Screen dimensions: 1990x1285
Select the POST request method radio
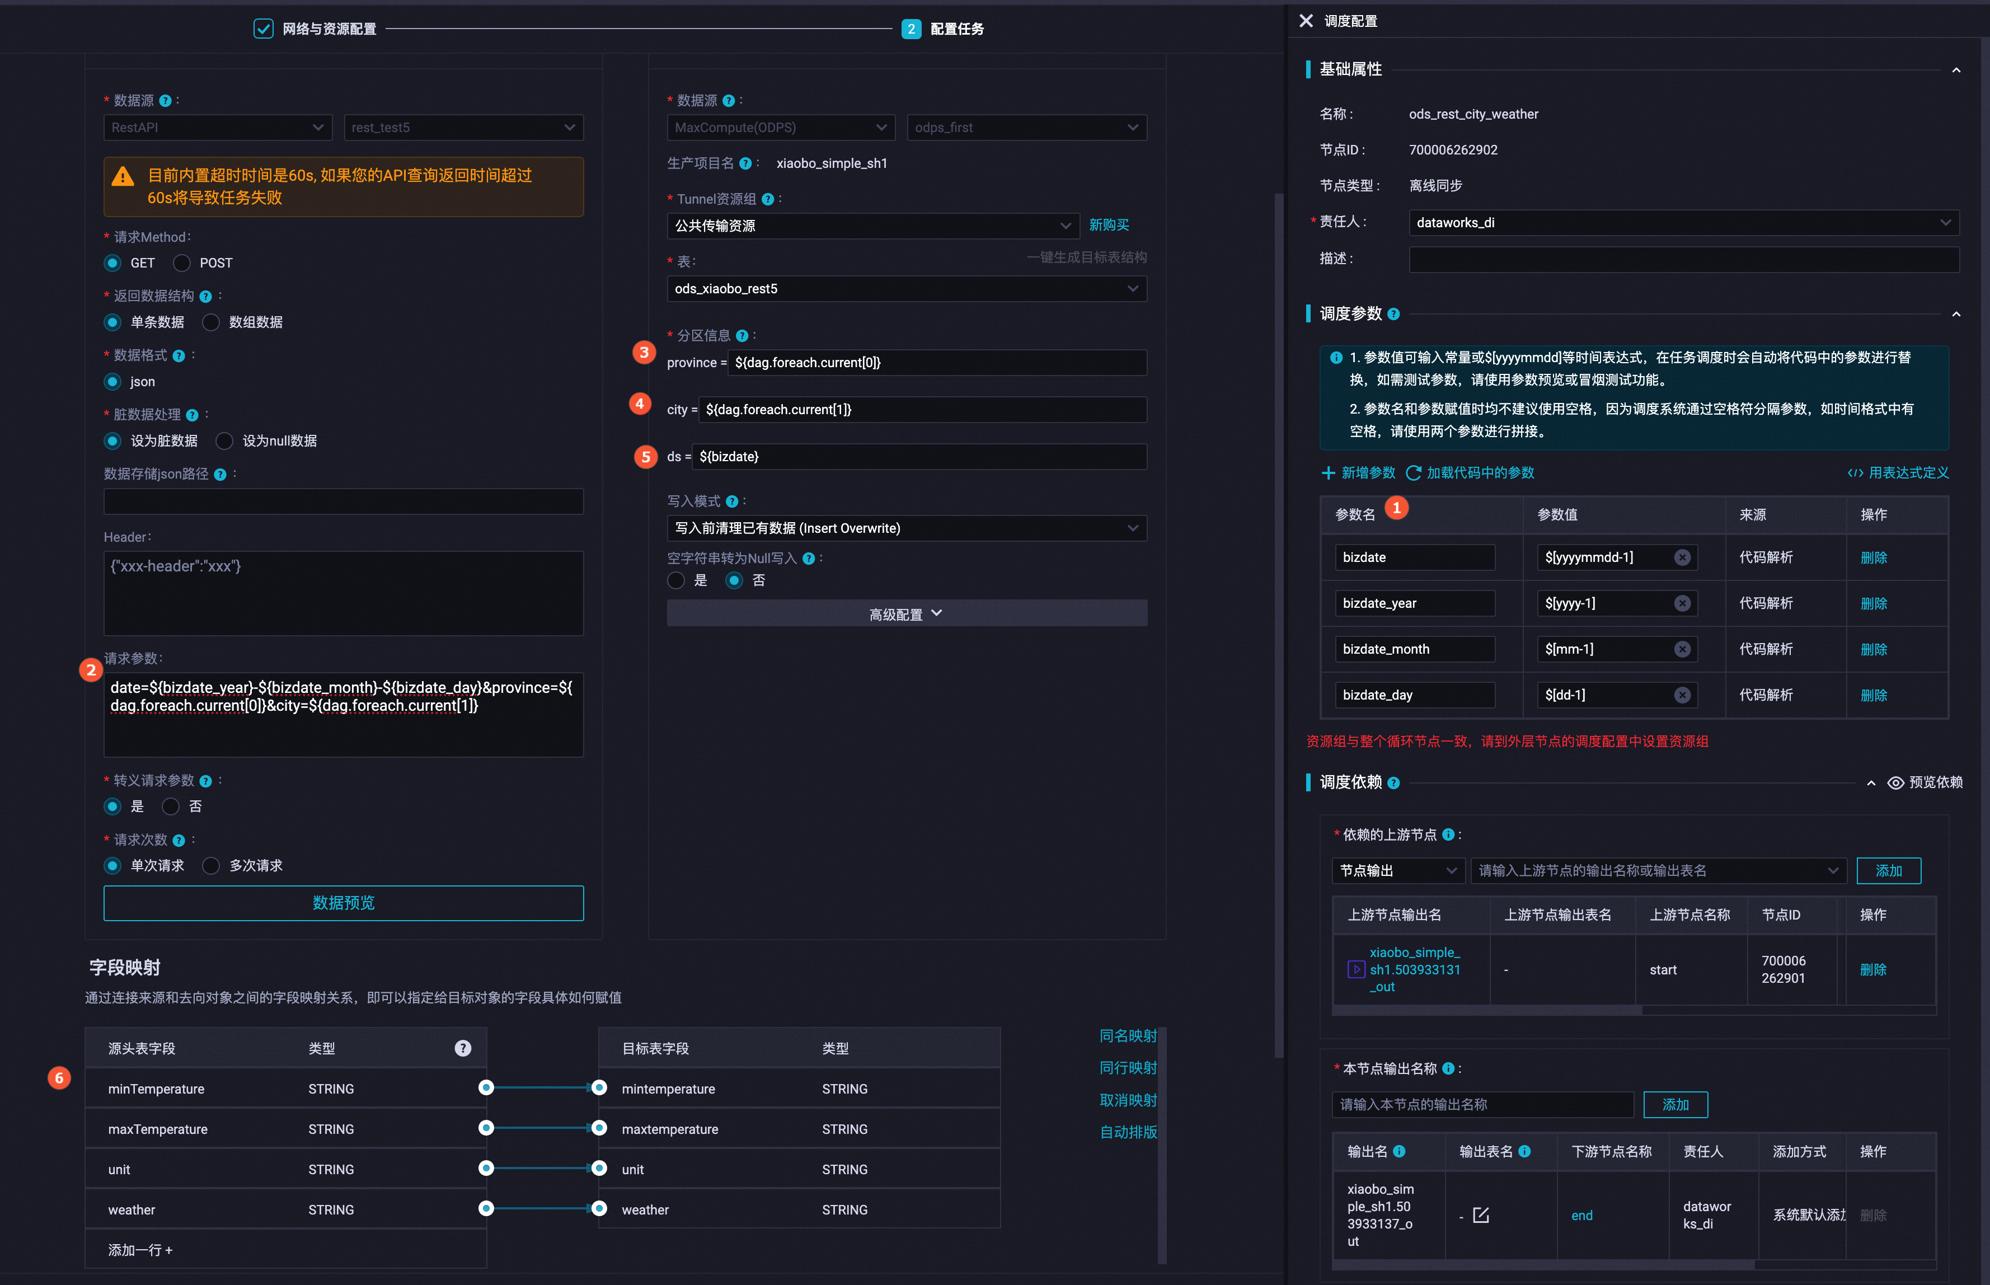point(182,263)
